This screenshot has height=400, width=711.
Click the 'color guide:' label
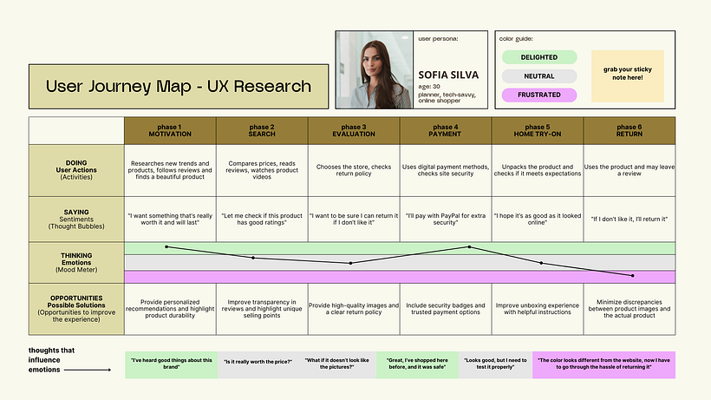pos(516,39)
